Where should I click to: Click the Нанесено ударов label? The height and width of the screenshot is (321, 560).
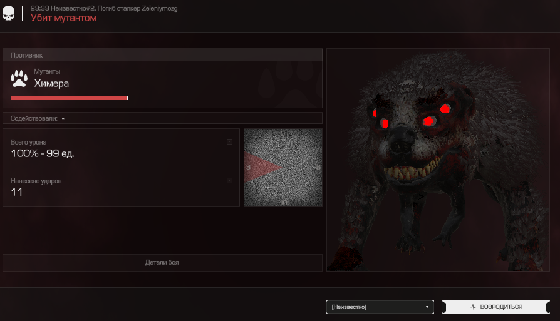36,181
